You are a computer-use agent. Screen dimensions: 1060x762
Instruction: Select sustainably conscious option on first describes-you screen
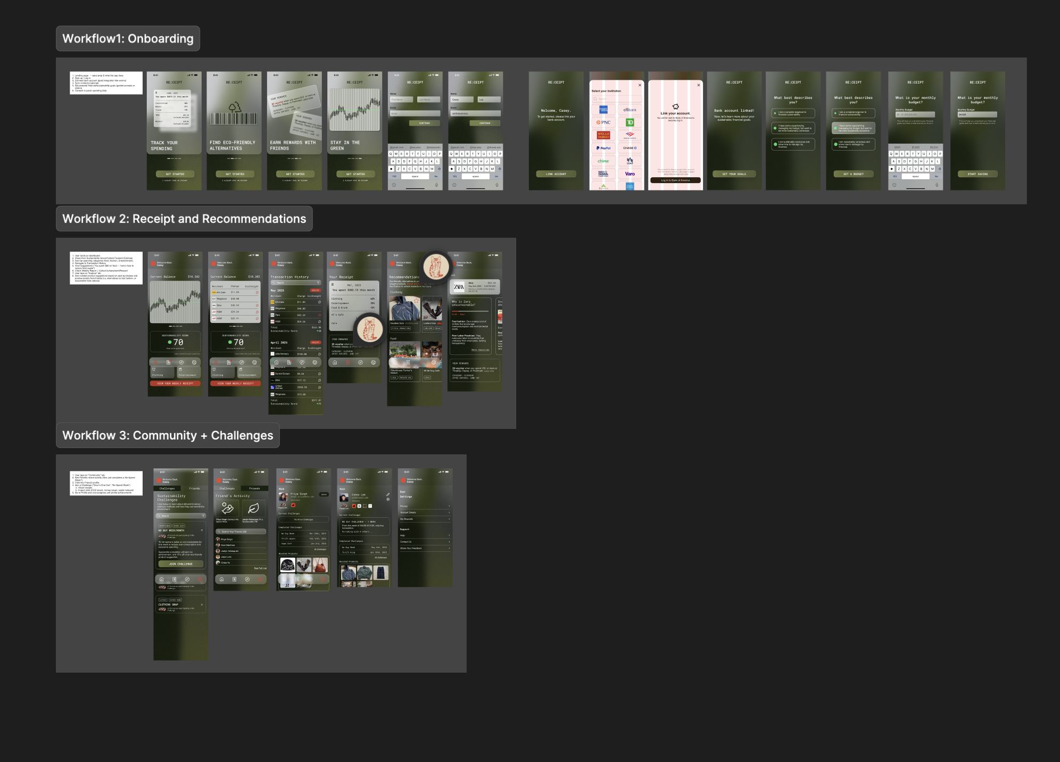(x=793, y=144)
